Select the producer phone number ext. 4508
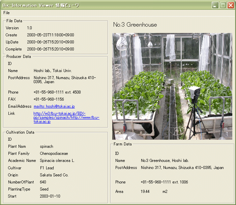The height and width of the screenshot is (205, 236). [57, 92]
